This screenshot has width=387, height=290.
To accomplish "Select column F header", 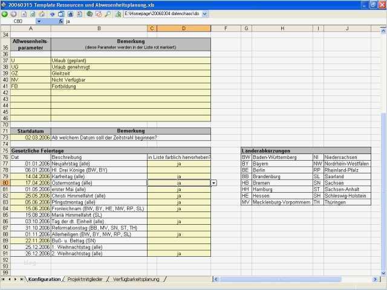I will point(226,28).
